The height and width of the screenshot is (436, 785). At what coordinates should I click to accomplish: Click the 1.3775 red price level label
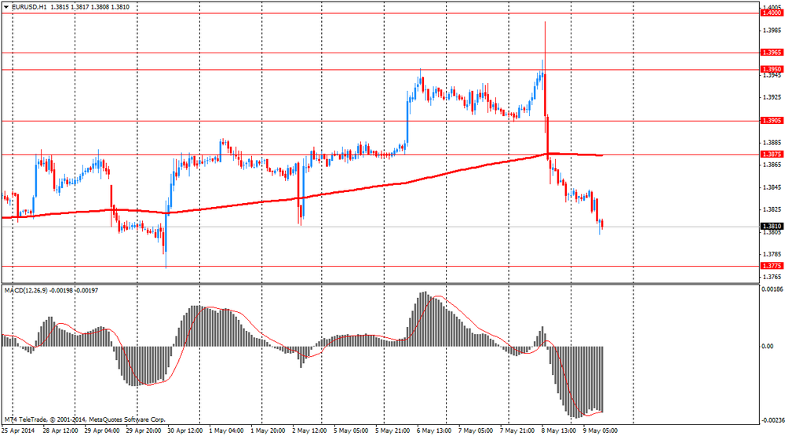pyautogui.click(x=772, y=266)
